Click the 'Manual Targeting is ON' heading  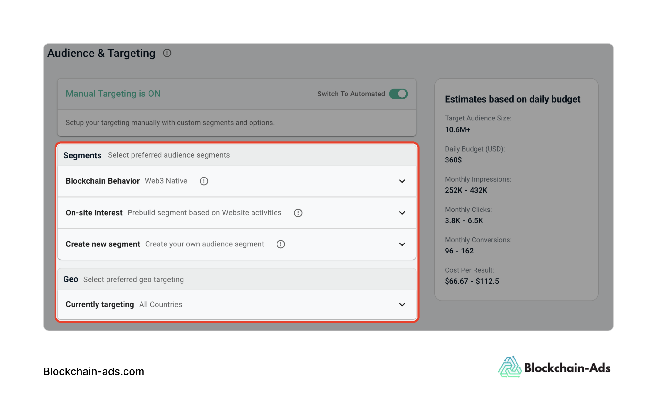113,94
